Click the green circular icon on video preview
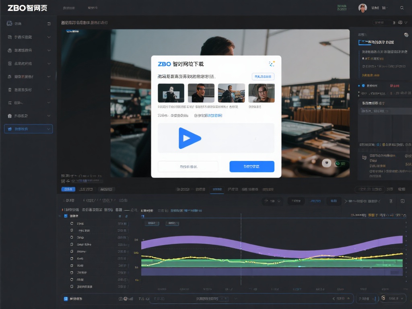 [x=338, y=163]
